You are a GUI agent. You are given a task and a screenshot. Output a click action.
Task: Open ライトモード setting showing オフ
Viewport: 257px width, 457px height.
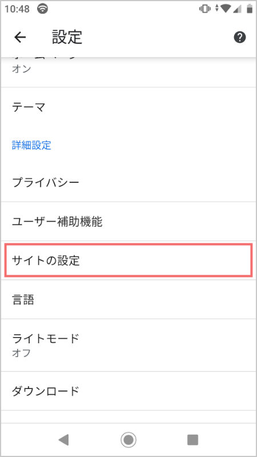[x=128, y=345]
